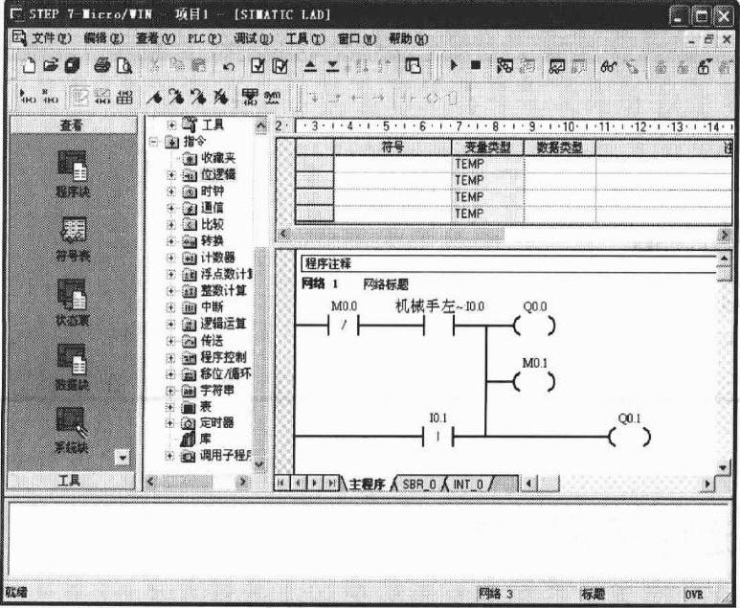This screenshot has width=740, height=608.
Task: Expand the 位逻辑 instruction folder
Action: pos(171,174)
